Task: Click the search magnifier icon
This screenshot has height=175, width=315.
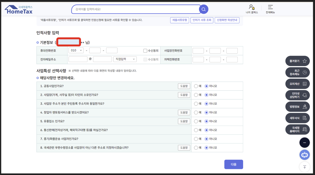Action: 203,9
